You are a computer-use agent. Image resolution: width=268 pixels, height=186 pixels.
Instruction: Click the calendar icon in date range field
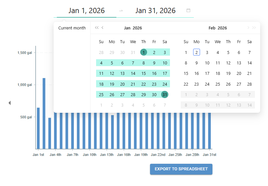[x=188, y=10]
